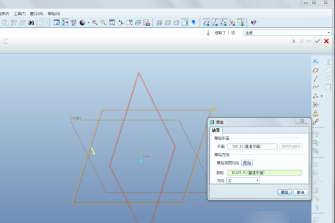
Task: Click the Analysis feature icon in right toolbar
Action: (x=315, y=113)
